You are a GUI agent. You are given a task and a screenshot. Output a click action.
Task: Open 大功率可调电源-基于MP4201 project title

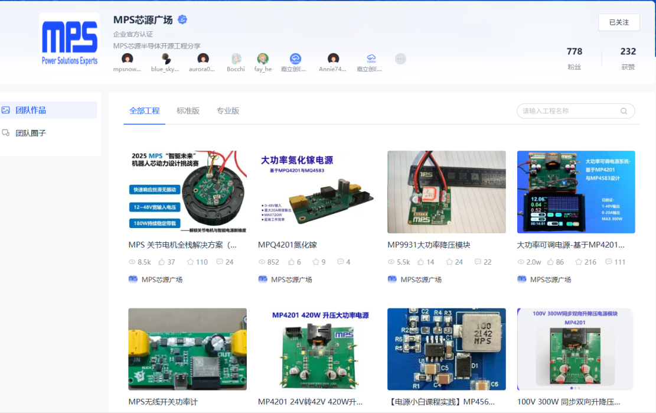[x=570, y=245]
